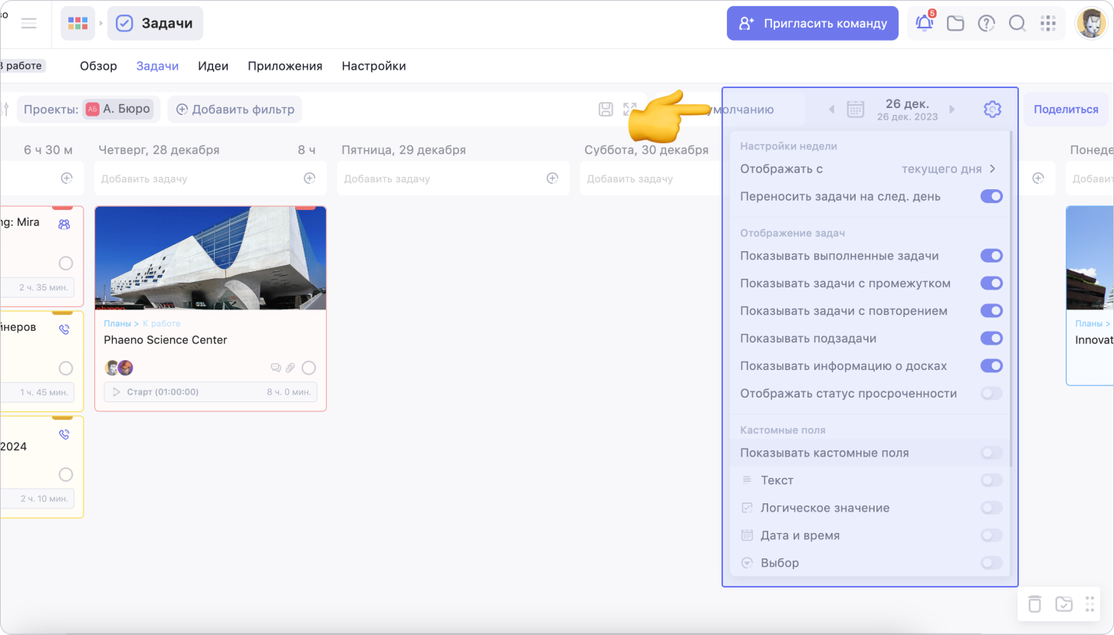
Task: Mark the 1 ч. 45 мин. task as complete
Action: click(66, 368)
